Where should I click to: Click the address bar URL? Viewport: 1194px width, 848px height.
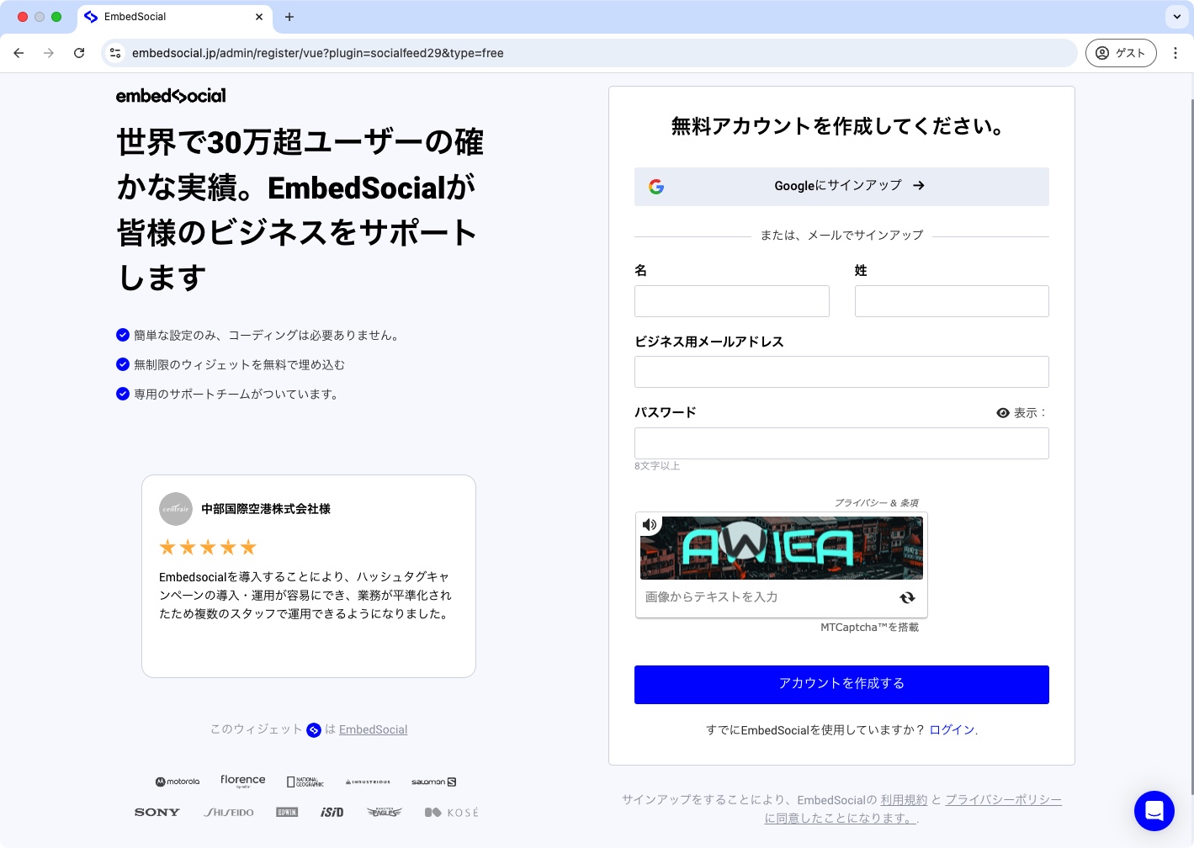coord(318,53)
